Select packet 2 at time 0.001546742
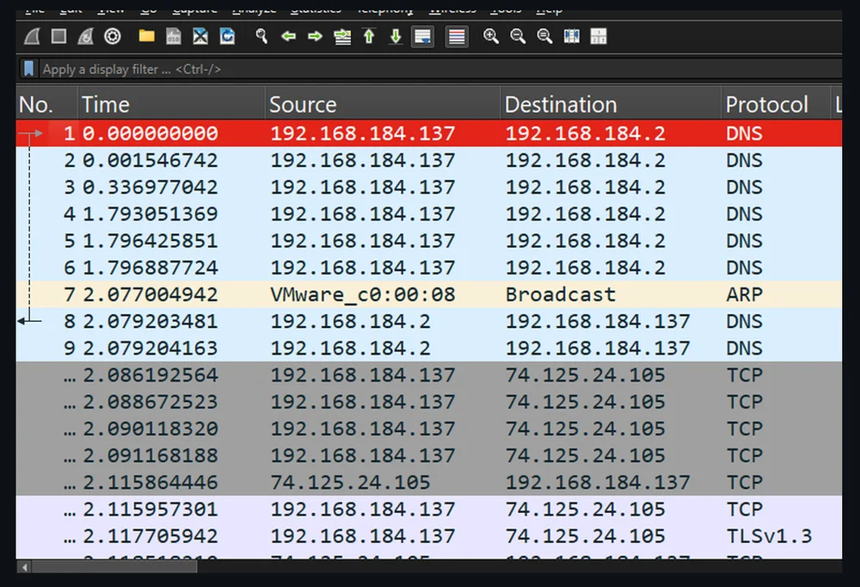 coord(429,160)
